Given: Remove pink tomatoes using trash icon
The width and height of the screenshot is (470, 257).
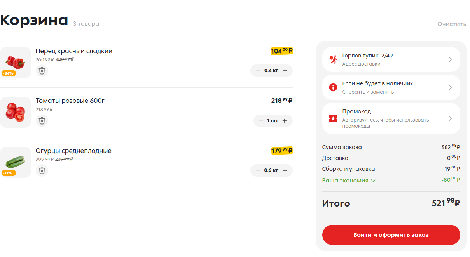Looking at the screenshot, I should click(x=42, y=121).
